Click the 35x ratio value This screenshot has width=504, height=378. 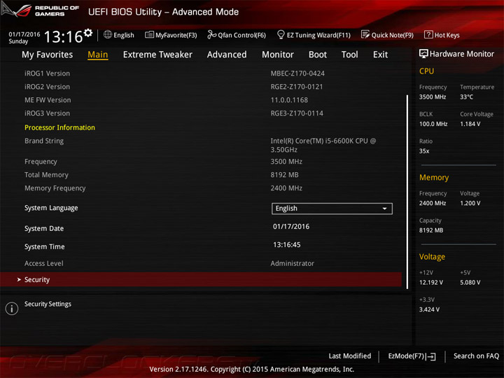pyautogui.click(x=424, y=151)
